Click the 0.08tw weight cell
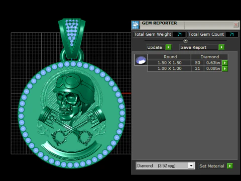 point(213,68)
